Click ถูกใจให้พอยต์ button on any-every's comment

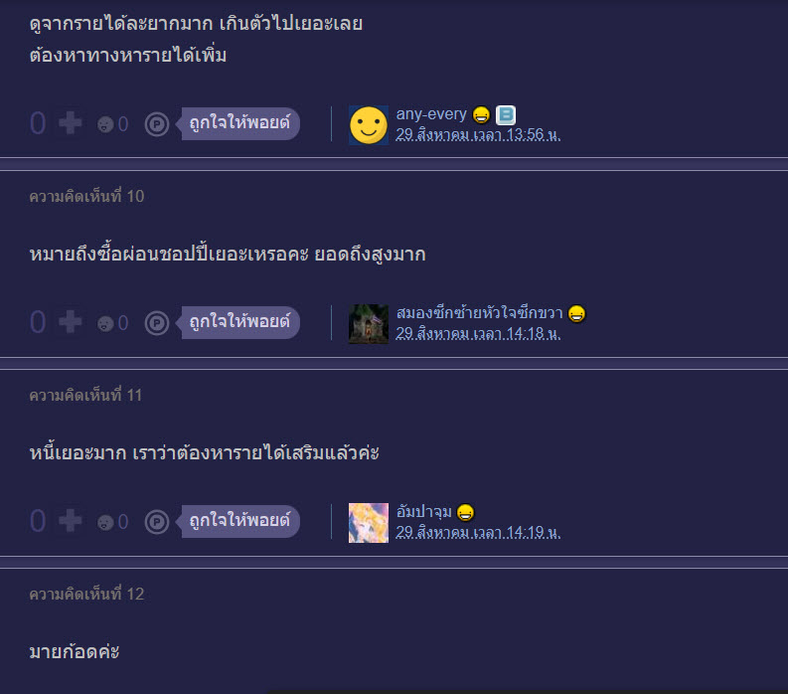[x=239, y=123]
